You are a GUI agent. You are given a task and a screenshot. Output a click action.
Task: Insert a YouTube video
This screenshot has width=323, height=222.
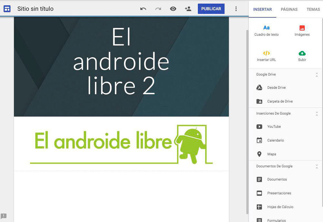[x=274, y=127]
